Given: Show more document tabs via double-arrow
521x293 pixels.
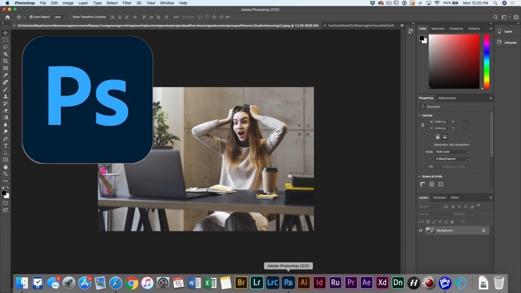Looking at the screenshot, I should click(402, 25).
